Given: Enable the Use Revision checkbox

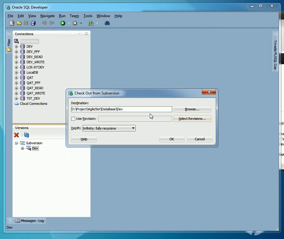Looking at the screenshot, I should [73, 119].
